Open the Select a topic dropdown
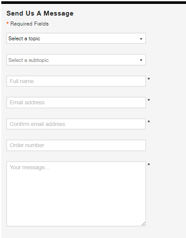The image size is (186, 238). [x=76, y=39]
